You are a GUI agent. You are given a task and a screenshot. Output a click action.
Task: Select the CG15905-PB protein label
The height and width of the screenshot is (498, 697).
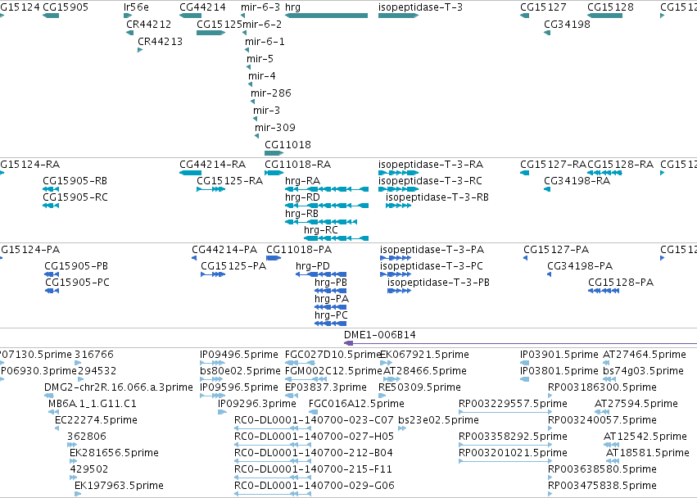(x=76, y=266)
